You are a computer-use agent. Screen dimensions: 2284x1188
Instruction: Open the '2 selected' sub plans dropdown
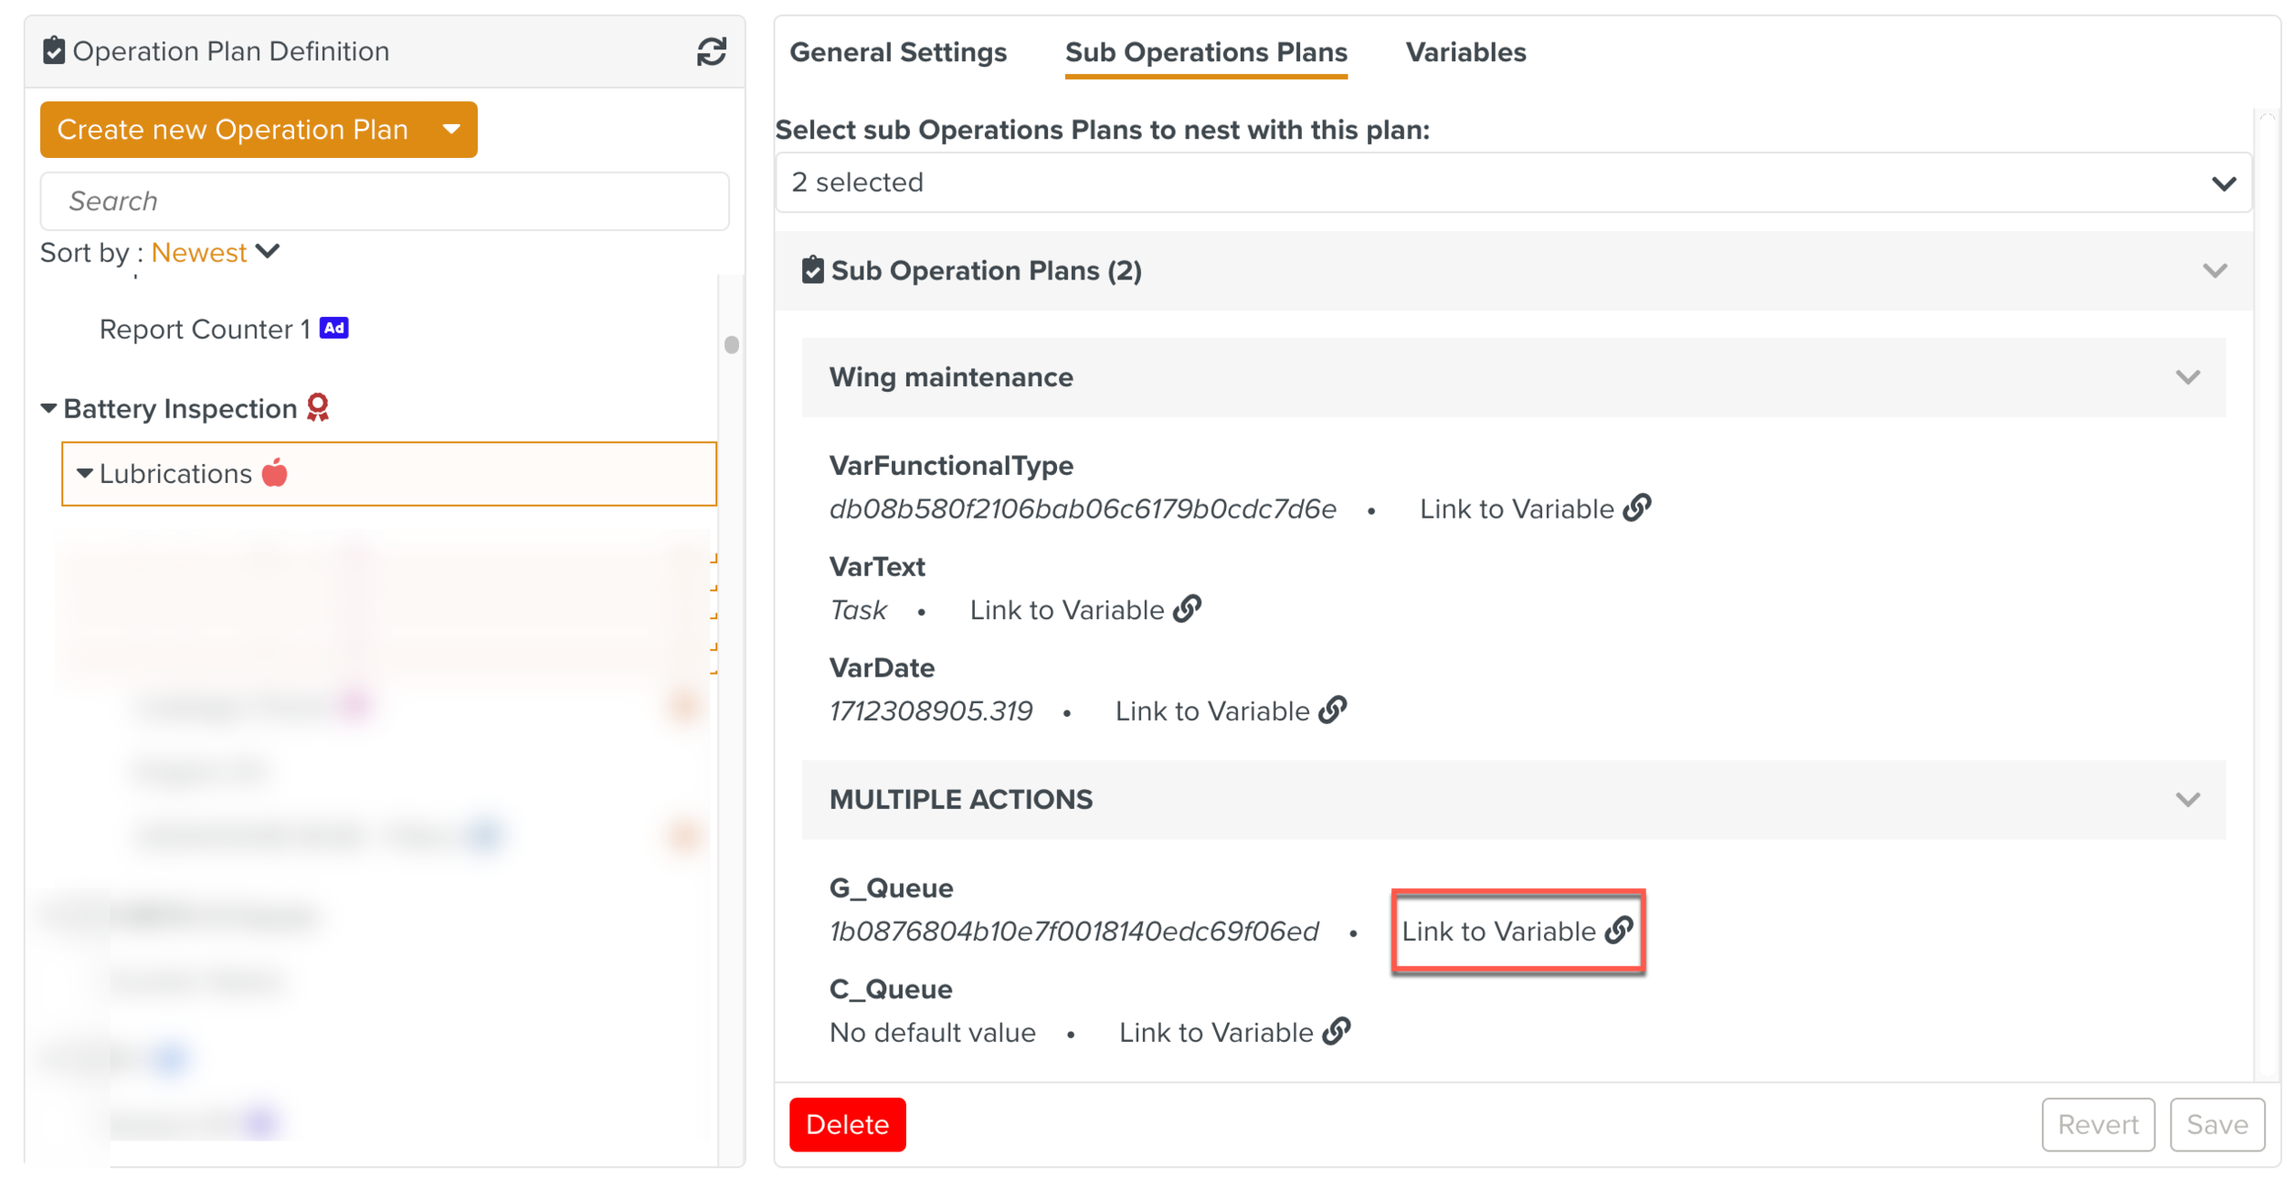tap(1512, 183)
